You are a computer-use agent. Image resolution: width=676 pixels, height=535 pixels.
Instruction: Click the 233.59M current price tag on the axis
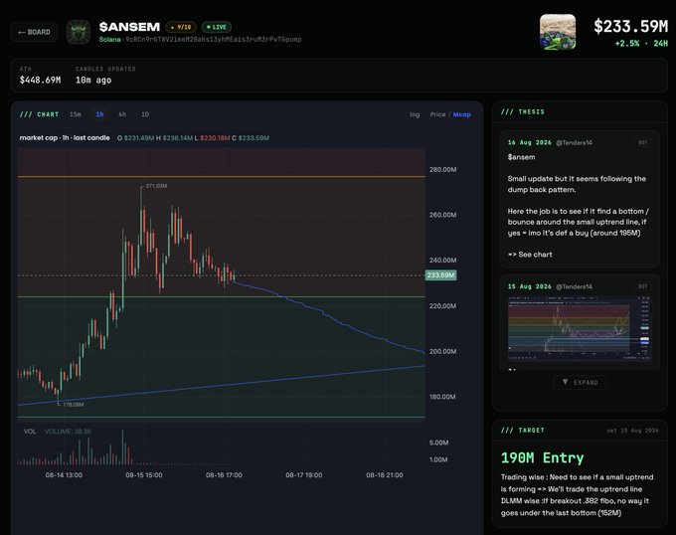click(x=440, y=275)
